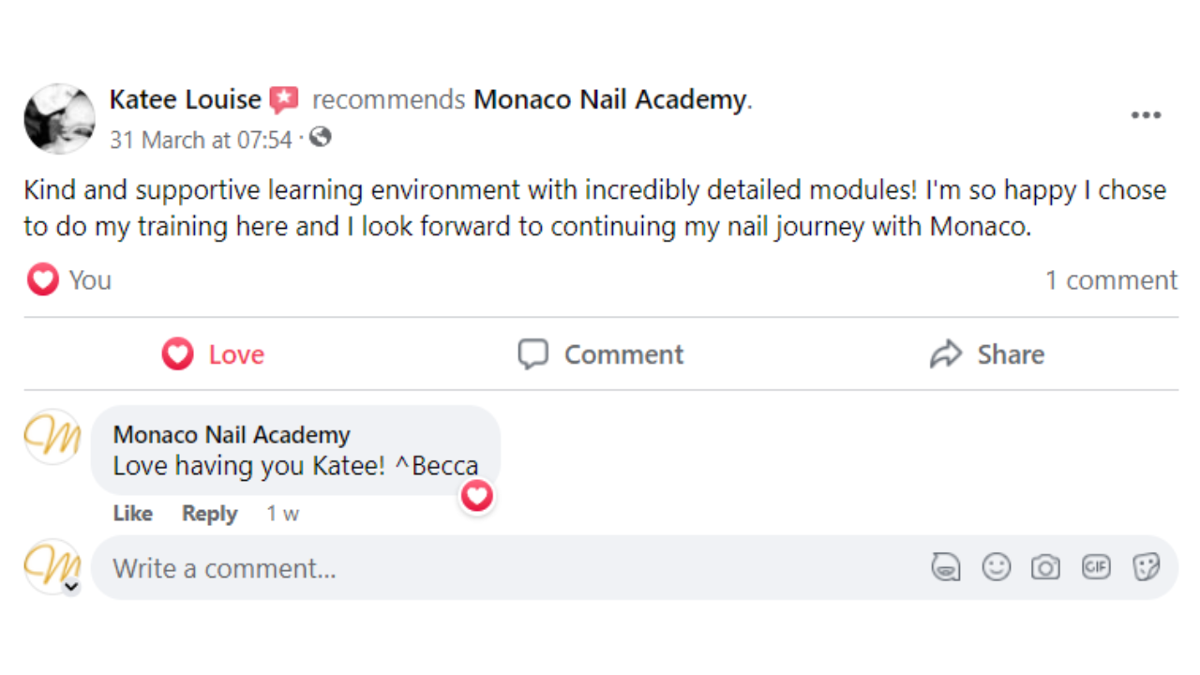Click the heart reaction on Becca's comment
The height and width of the screenshot is (675, 1200).
(x=477, y=495)
